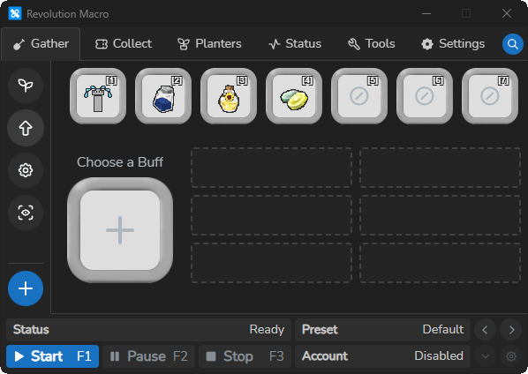Expand the Account dropdown chevron

[486, 356]
